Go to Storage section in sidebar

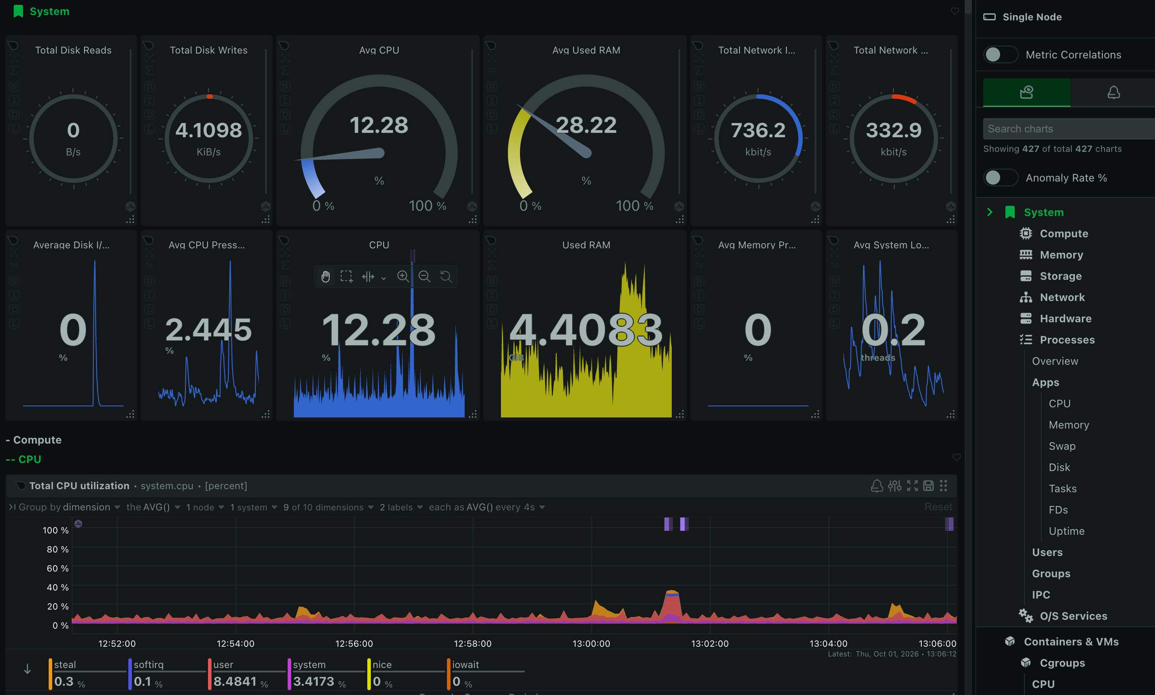1060,276
